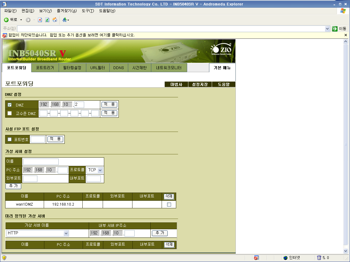The height and width of the screenshot is (262, 350).
Task: Click the PC 주소 last octet field
Action: click(63, 170)
